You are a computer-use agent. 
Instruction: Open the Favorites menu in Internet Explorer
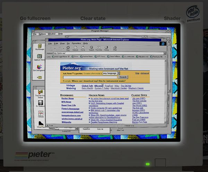[76, 43]
